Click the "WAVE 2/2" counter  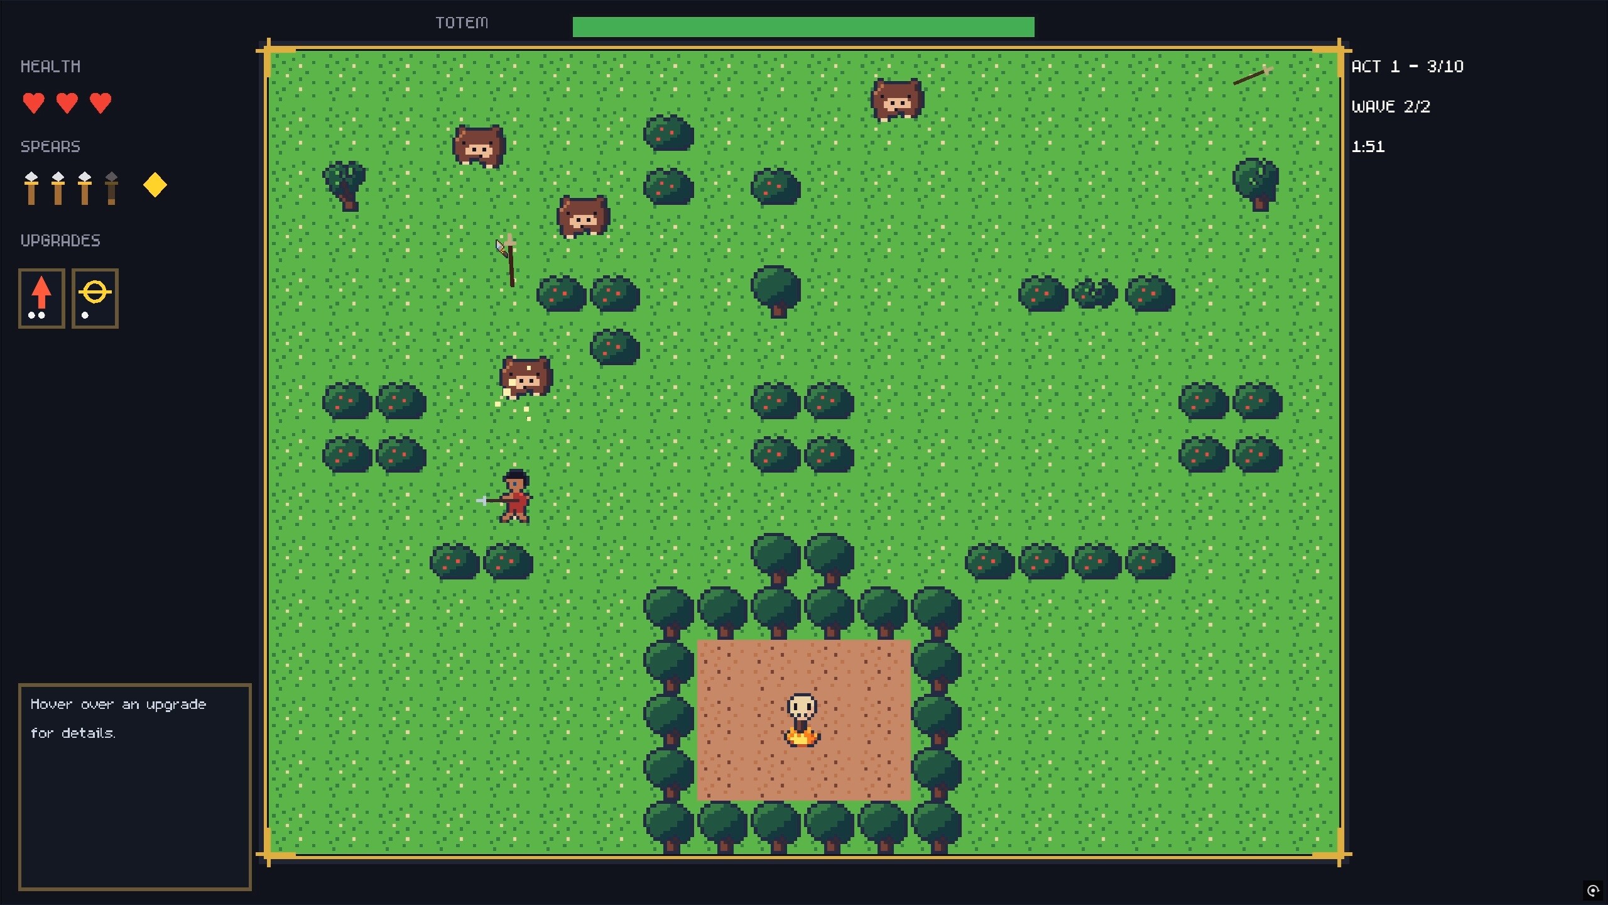[1391, 107]
